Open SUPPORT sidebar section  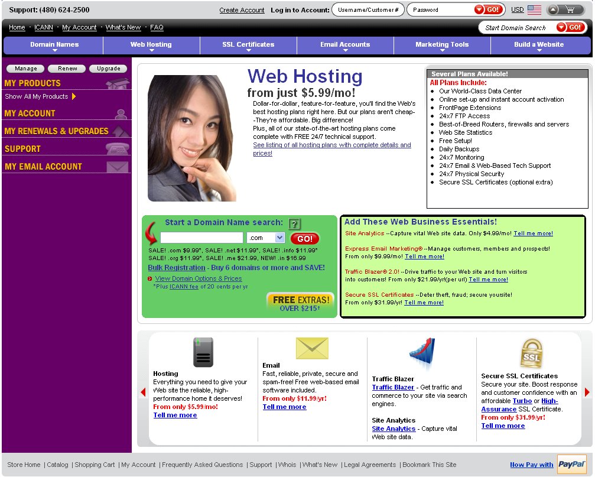[x=22, y=149]
